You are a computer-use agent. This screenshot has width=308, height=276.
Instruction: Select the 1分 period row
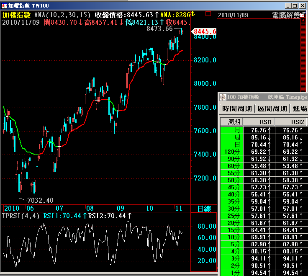231,273
